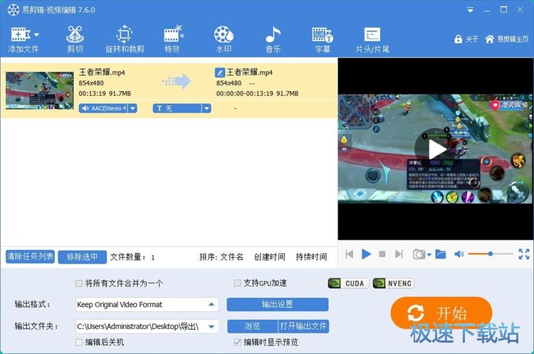Enable 支持GPU加速 checkbox
Screen dimensions: 534x354
pyautogui.click(x=237, y=283)
